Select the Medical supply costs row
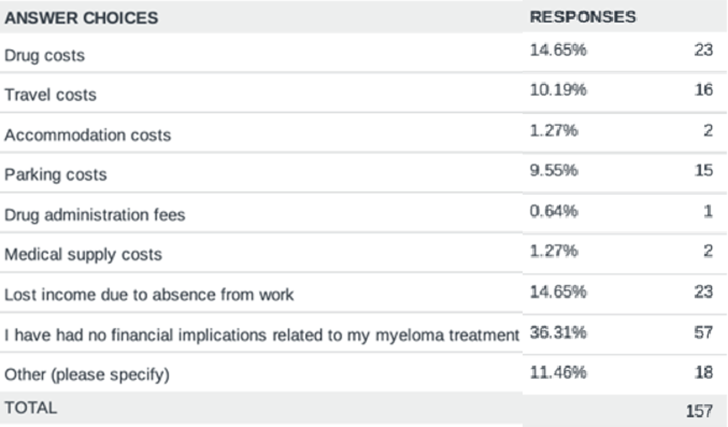The image size is (728, 427). click(83, 255)
